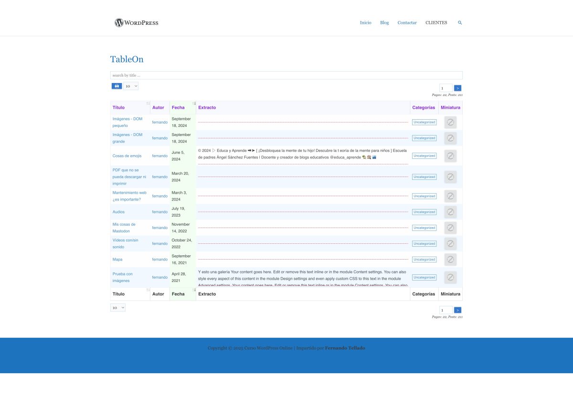Click Uncategorized tag in Videos con/sin sonido row

[x=424, y=244]
